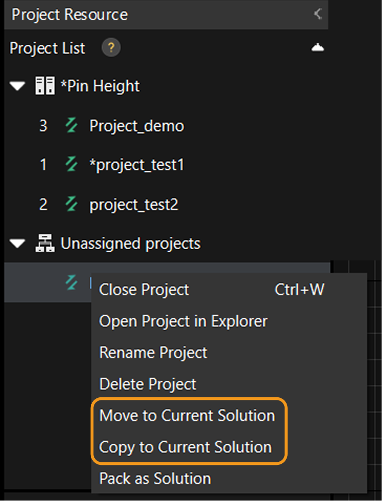
Task: Collapse the *Pin Height solution tree
Action: point(17,86)
